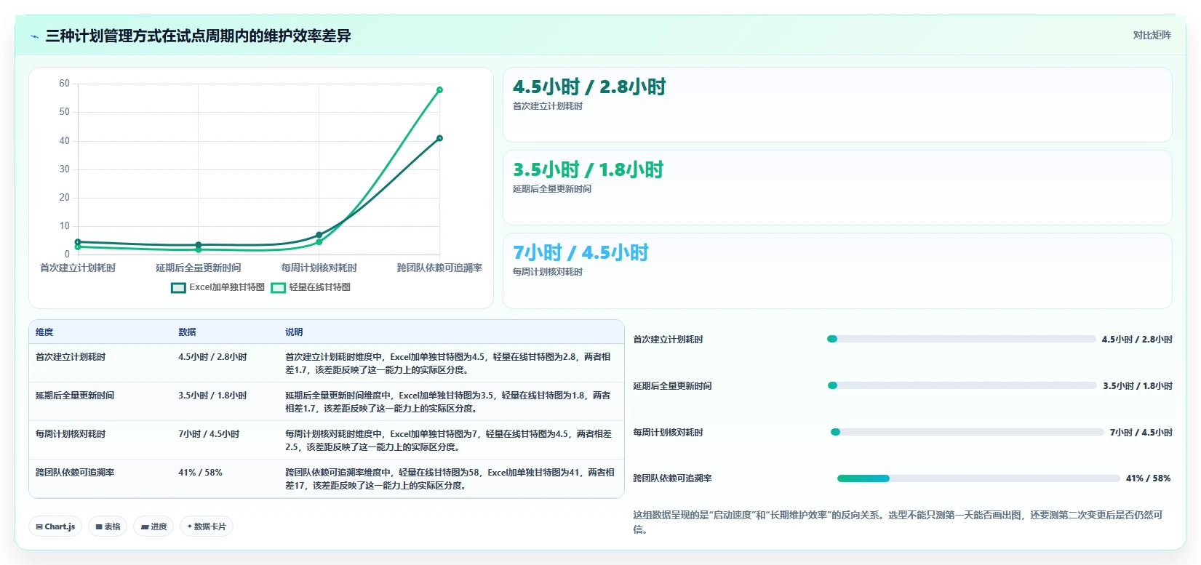Select the 3.5小时 / 1.8小时 data card
Image resolution: width=1201 pixels, height=565 pixels.
point(837,188)
